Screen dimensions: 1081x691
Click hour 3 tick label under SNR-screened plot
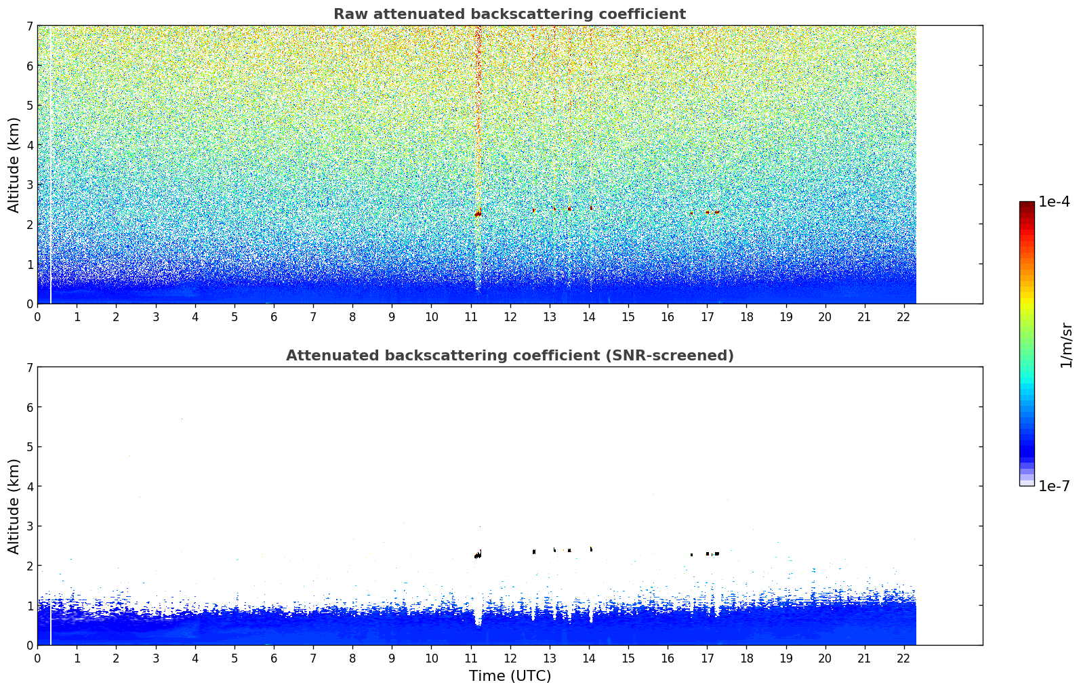(x=156, y=658)
